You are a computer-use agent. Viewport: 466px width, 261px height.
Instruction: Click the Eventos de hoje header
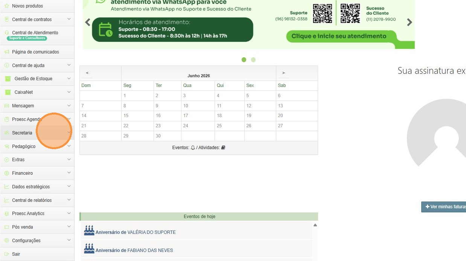[199, 217]
